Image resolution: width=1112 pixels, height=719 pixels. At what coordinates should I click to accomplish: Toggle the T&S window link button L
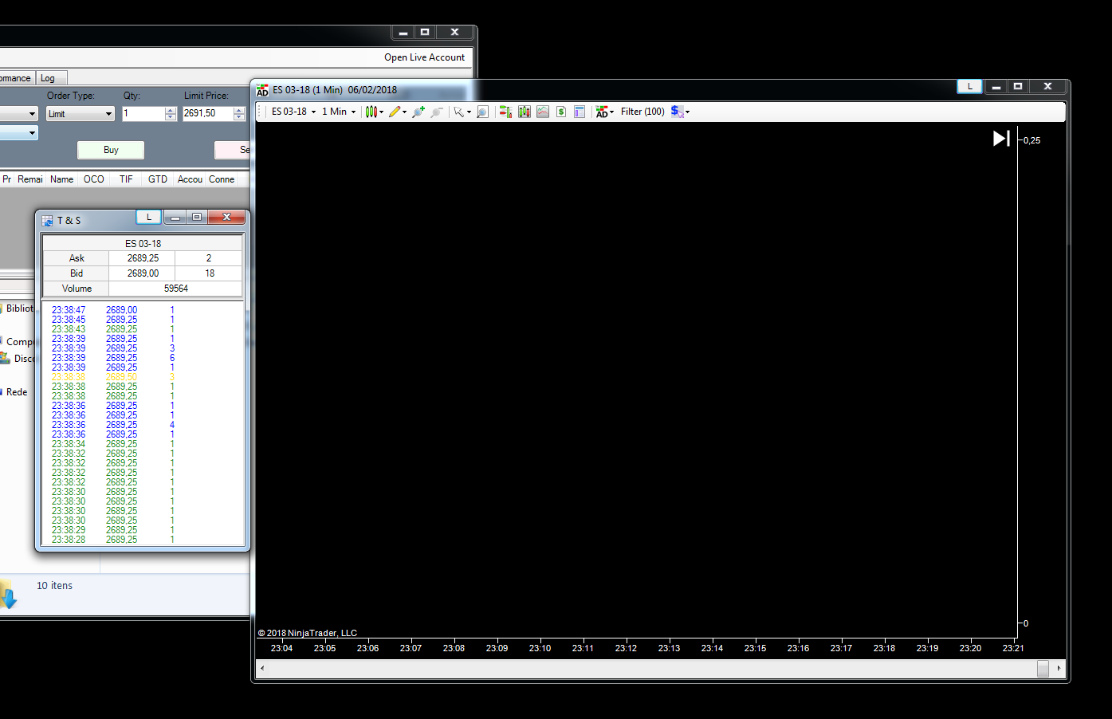click(149, 217)
